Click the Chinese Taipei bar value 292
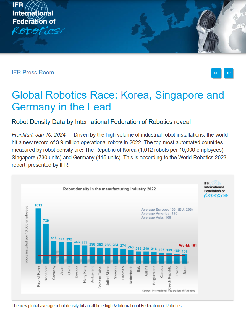 point(100,245)
